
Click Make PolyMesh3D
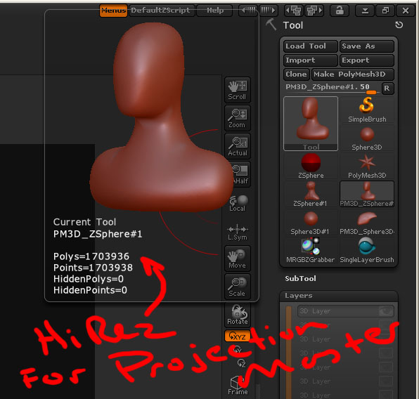[353, 74]
